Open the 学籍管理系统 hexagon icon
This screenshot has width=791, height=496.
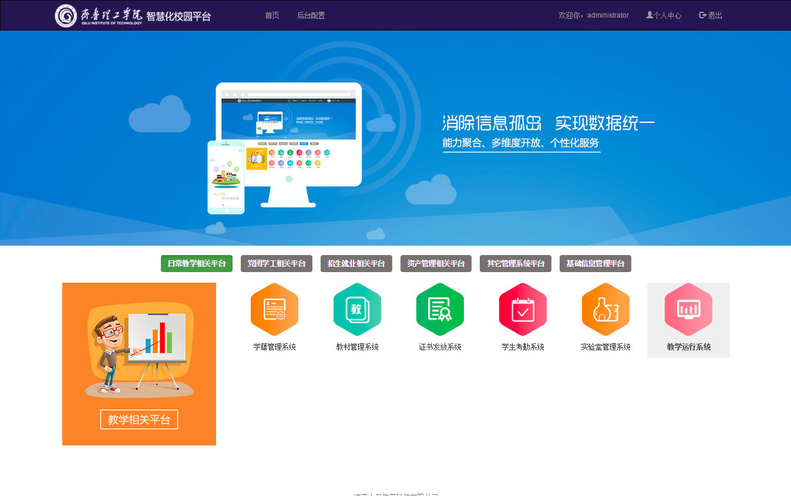274,309
